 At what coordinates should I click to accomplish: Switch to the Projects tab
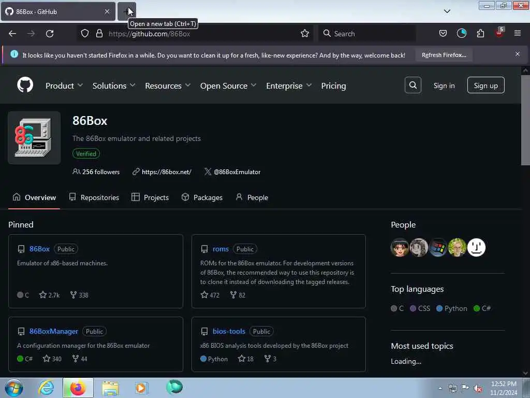tap(150, 197)
